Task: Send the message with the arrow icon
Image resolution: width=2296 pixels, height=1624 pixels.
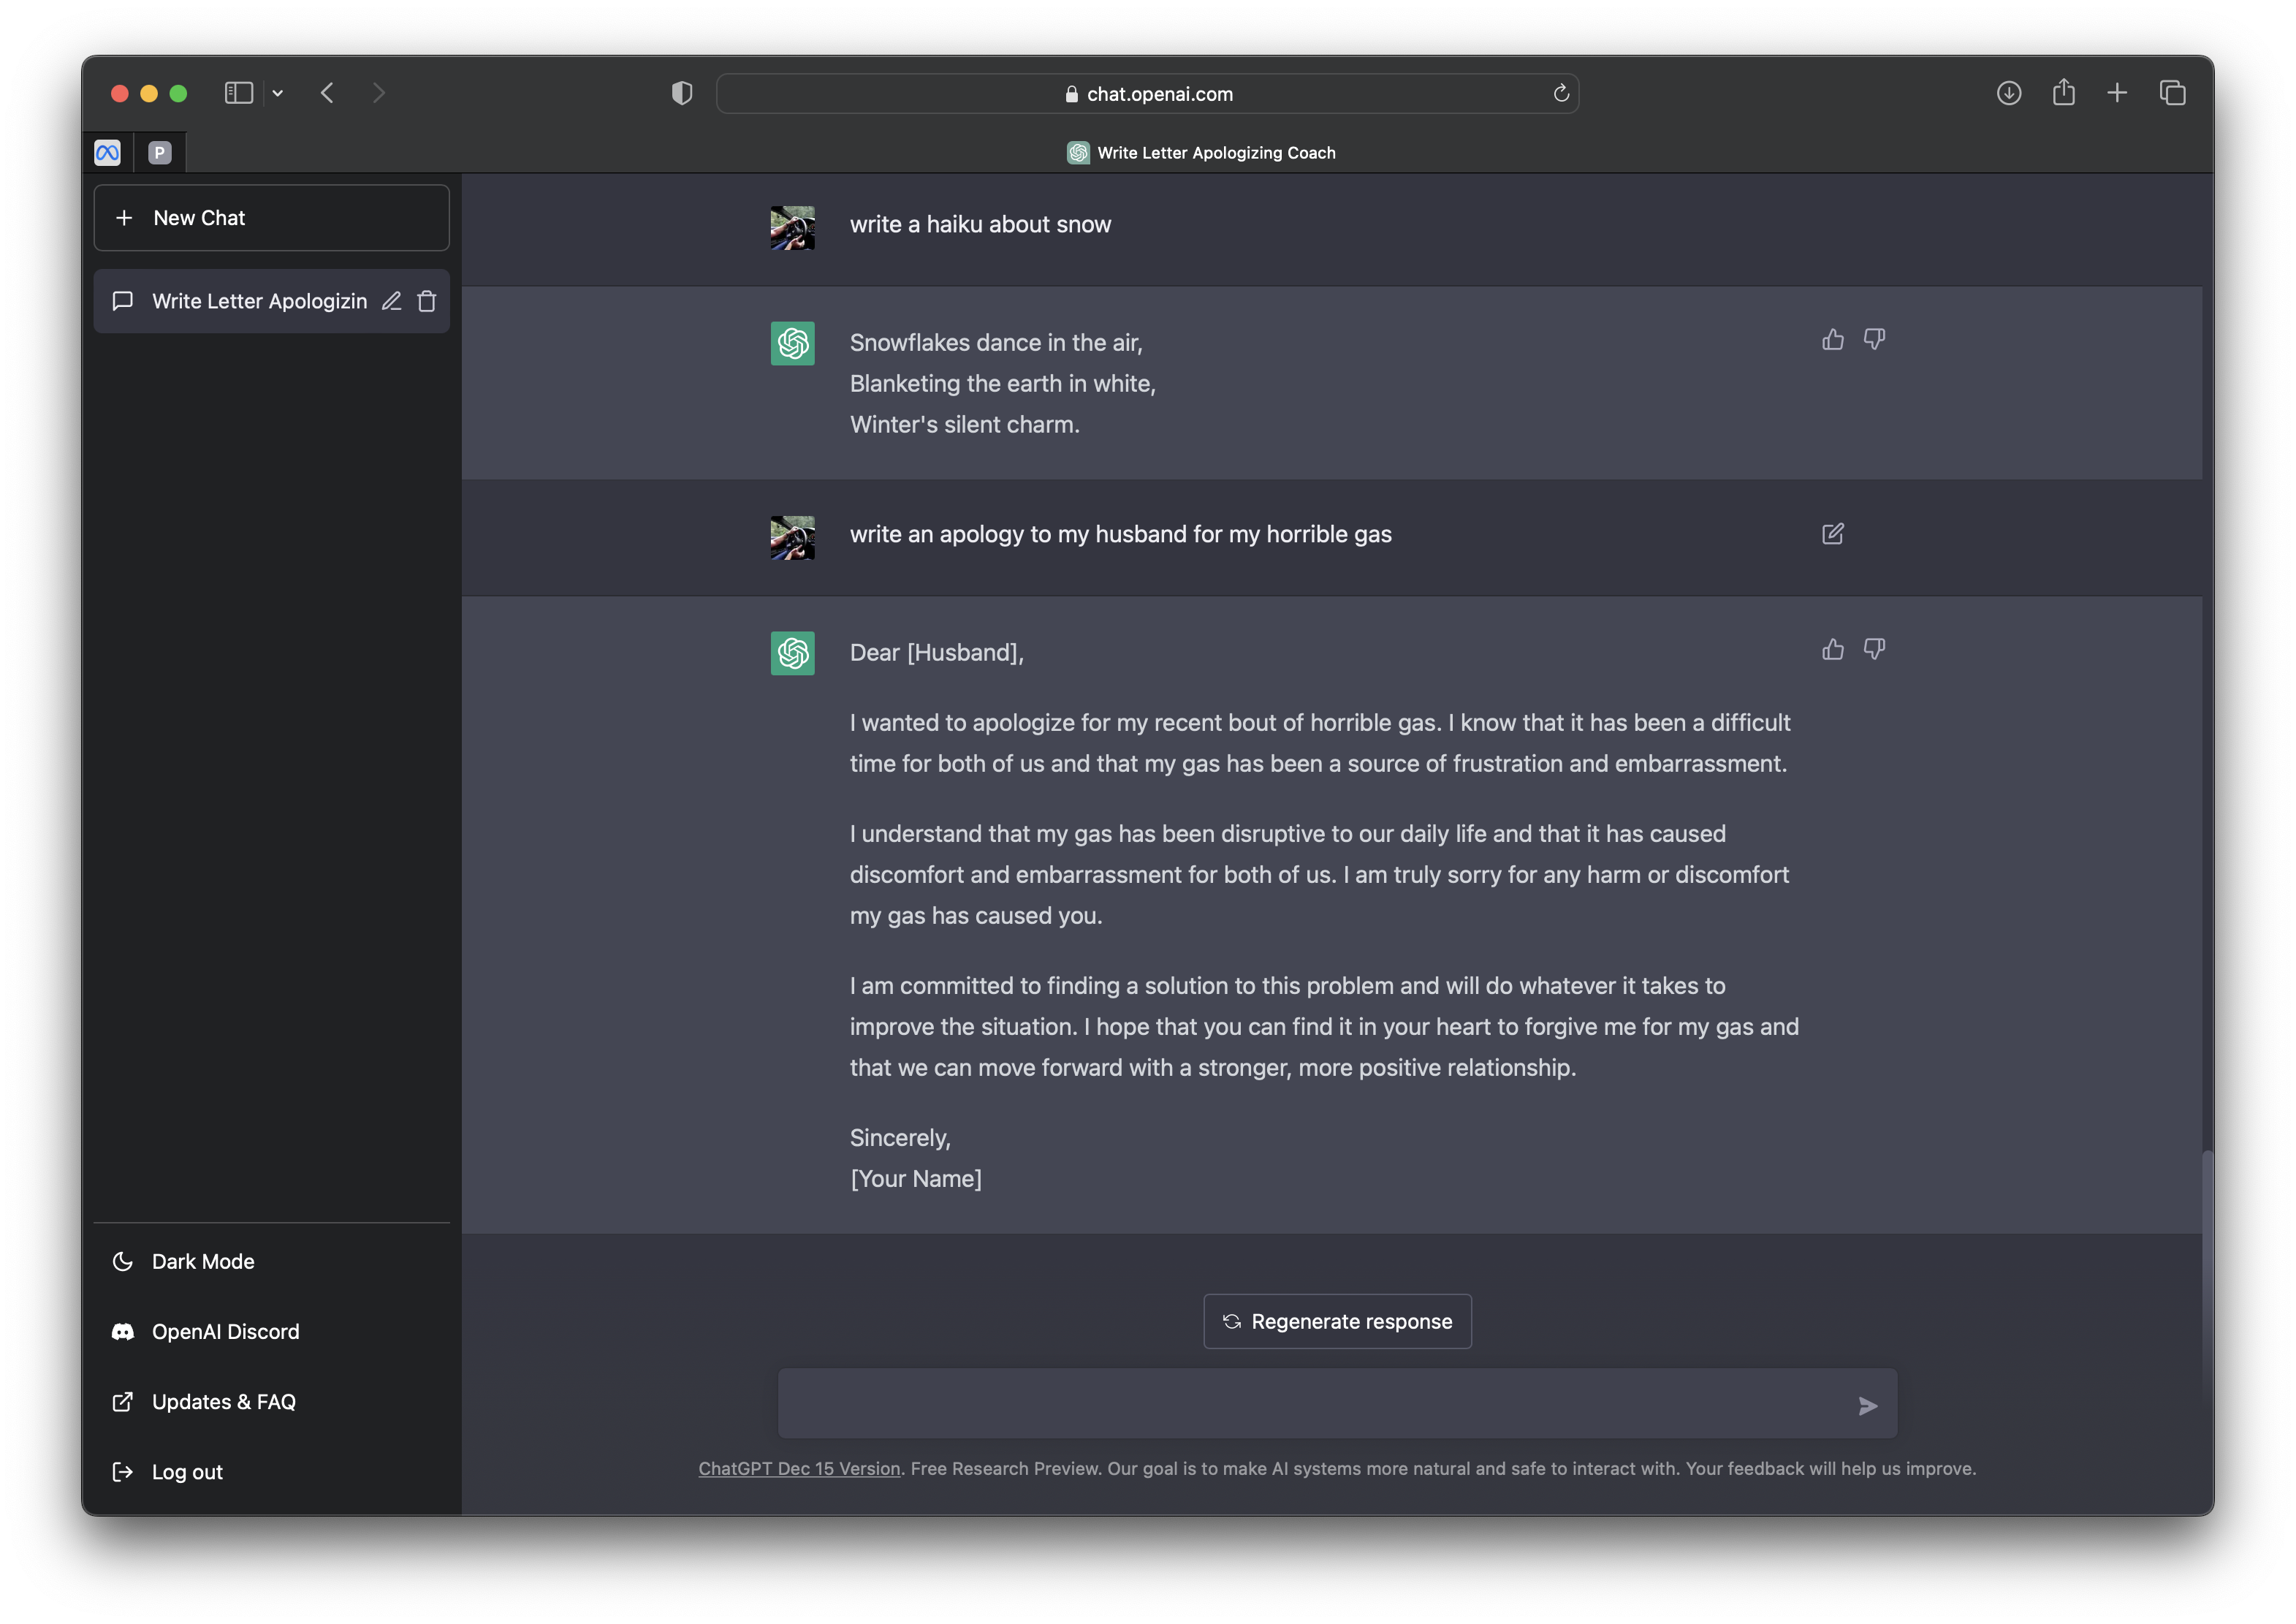Action: click(1867, 1406)
